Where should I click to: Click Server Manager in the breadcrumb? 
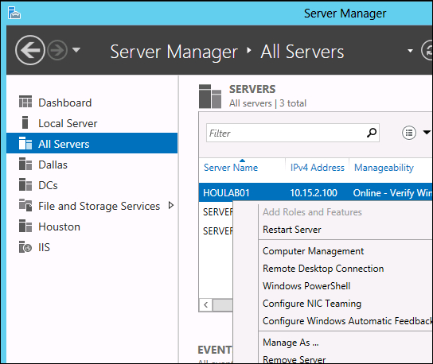[174, 52]
